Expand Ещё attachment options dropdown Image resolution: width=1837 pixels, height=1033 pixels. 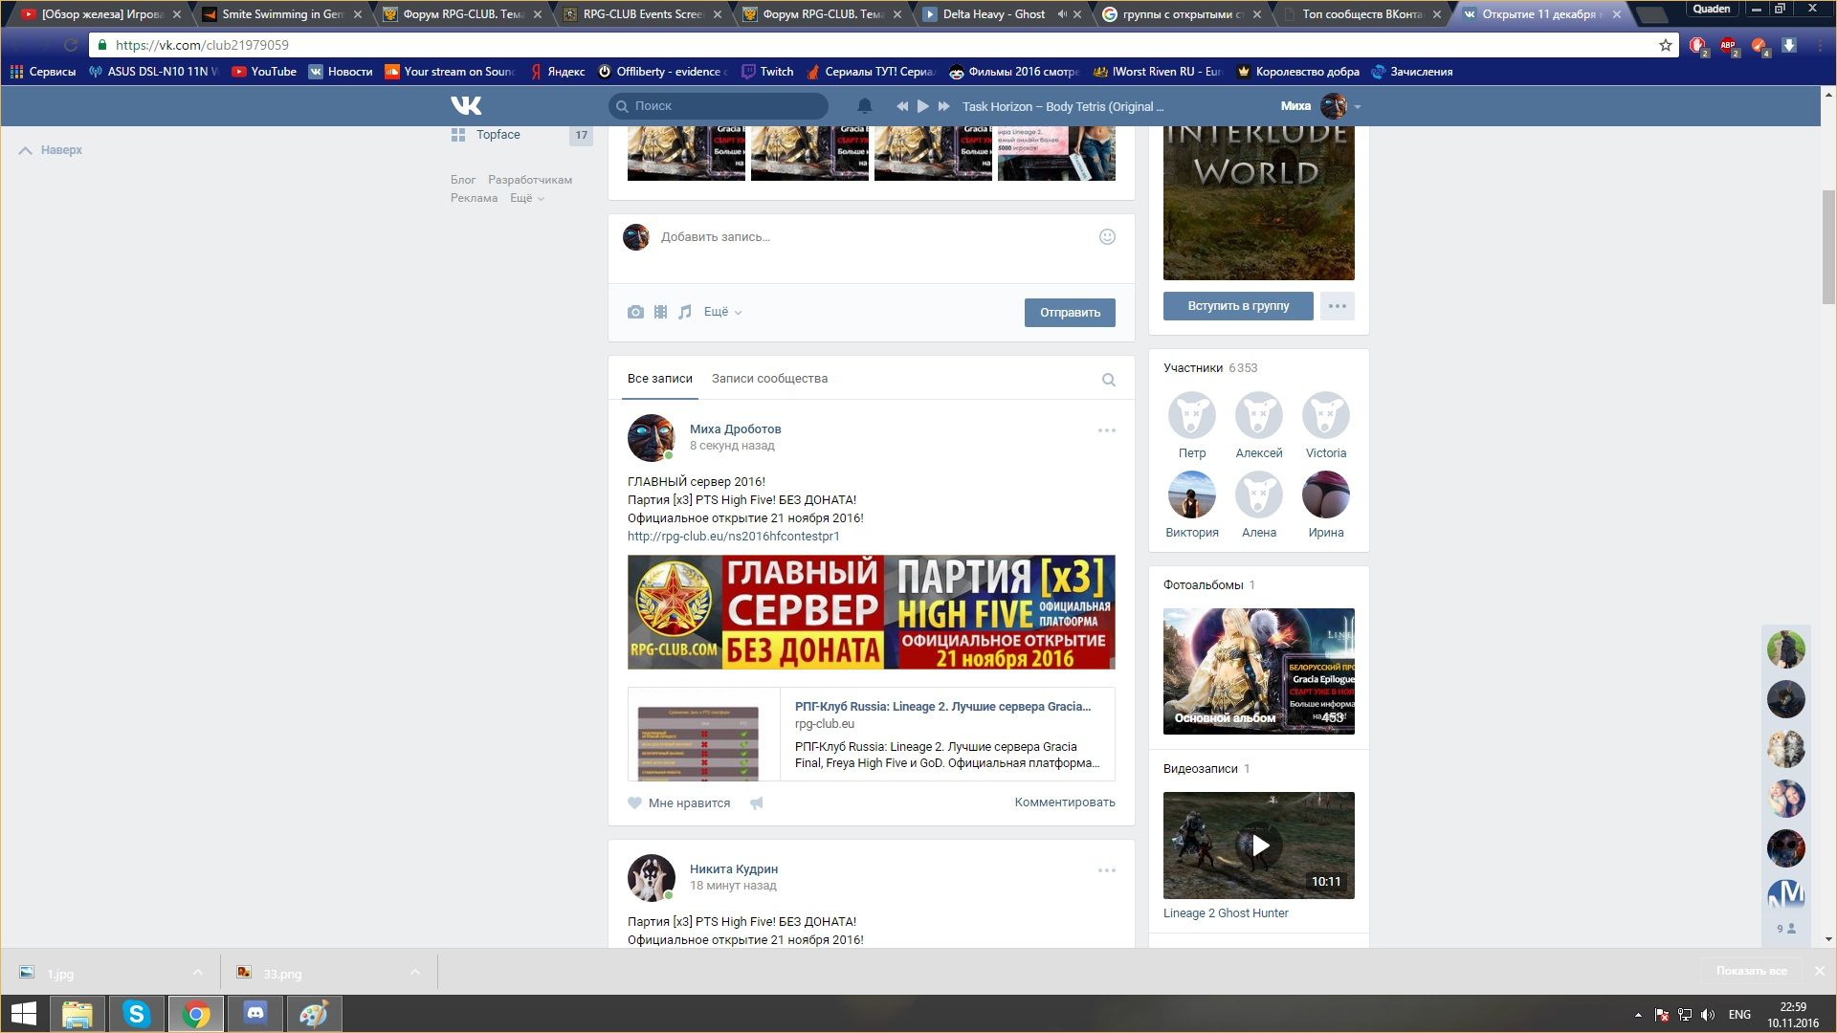[722, 312]
